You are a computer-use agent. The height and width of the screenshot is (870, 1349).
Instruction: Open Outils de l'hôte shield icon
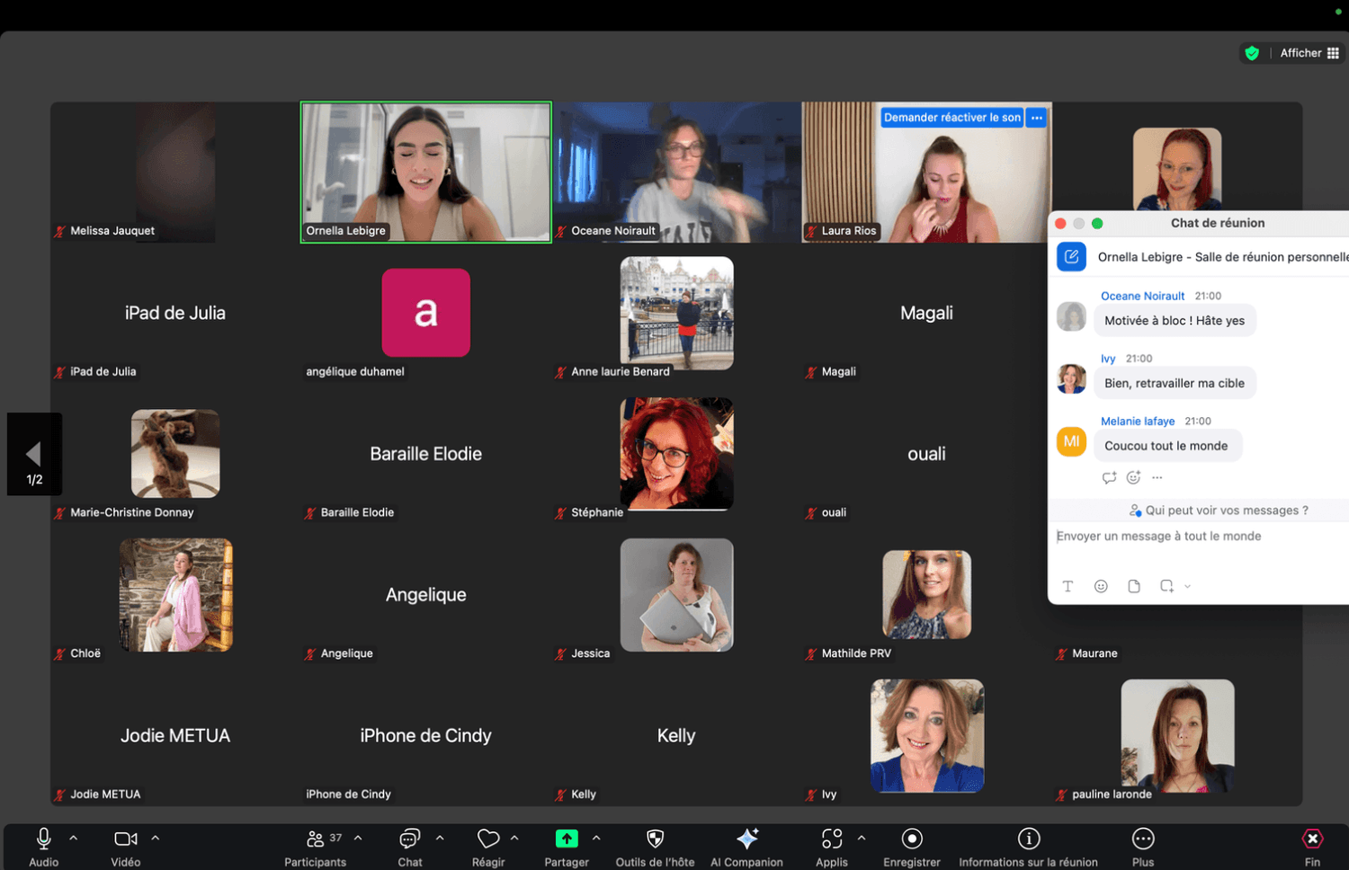pos(655,839)
